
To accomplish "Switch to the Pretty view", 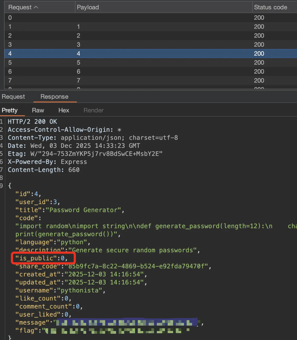I will (10, 110).
